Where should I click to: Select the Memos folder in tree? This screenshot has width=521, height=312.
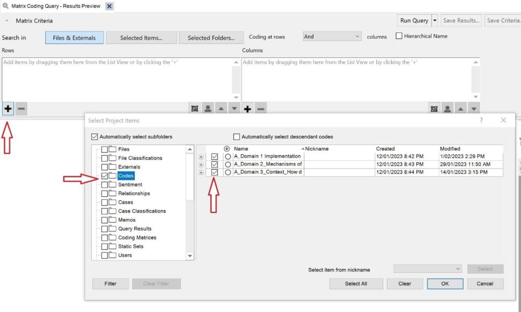click(x=127, y=220)
